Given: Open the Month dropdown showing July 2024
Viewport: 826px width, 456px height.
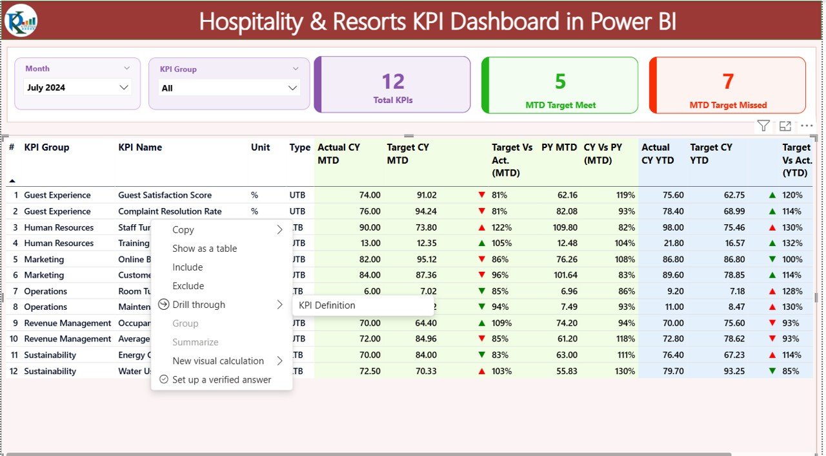Looking at the screenshot, I should (77, 88).
